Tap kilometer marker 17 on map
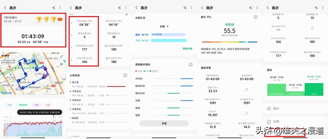328x139 pixels. click(20, 64)
